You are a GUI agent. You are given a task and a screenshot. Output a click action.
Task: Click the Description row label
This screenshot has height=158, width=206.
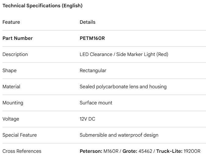pyautogui.click(x=15, y=54)
